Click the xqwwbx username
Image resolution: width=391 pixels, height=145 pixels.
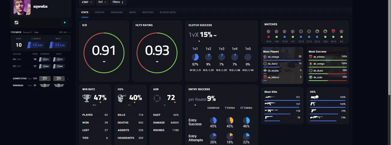pos(40,6)
